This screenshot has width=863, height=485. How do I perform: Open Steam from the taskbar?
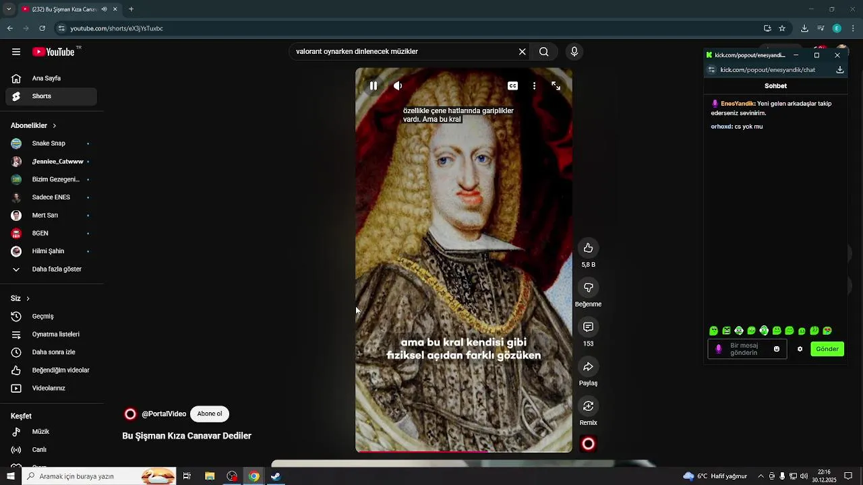tap(276, 476)
